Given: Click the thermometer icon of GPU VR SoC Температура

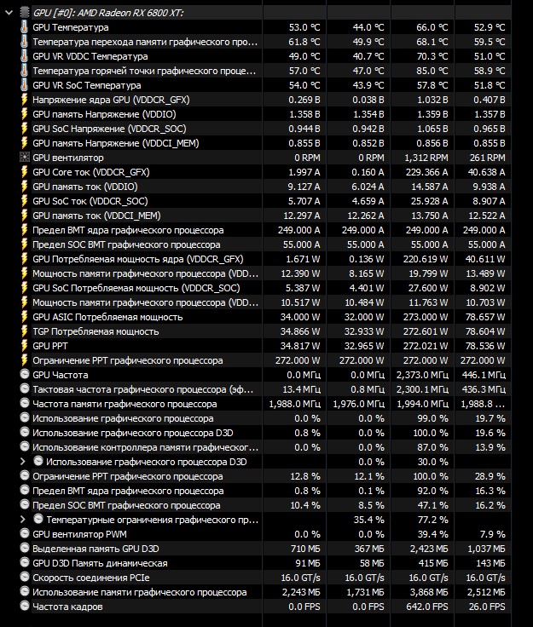Looking at the screenshot, I should (25, 85).
